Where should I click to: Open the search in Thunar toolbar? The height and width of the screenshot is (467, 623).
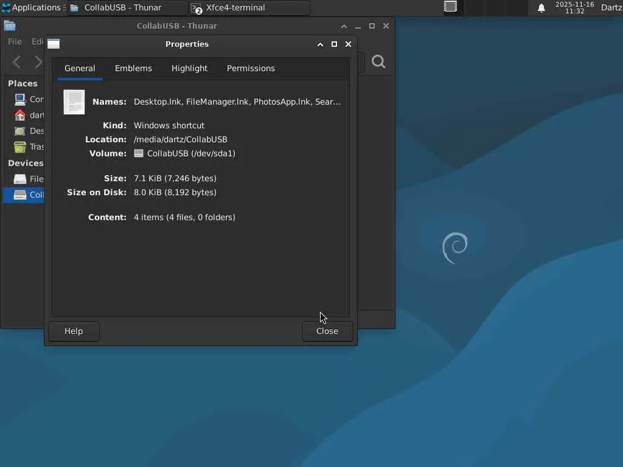[378, 61]
